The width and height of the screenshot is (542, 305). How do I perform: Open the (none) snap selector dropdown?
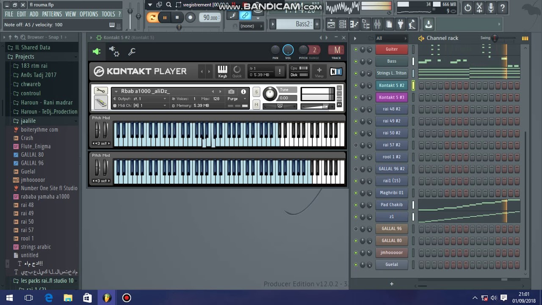click(251, 26)
